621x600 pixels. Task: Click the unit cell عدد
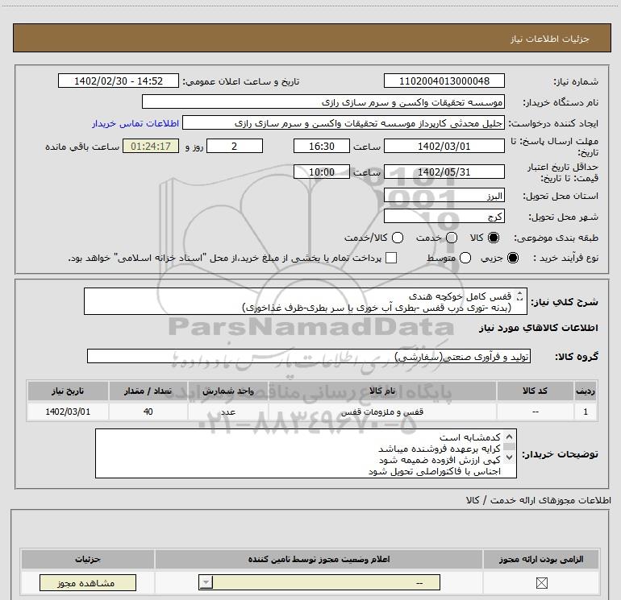coord(228,412)
